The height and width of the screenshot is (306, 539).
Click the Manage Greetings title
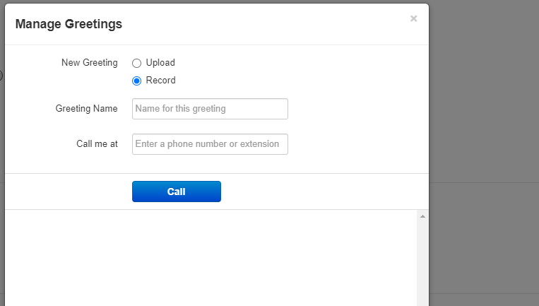coord(69,24)
